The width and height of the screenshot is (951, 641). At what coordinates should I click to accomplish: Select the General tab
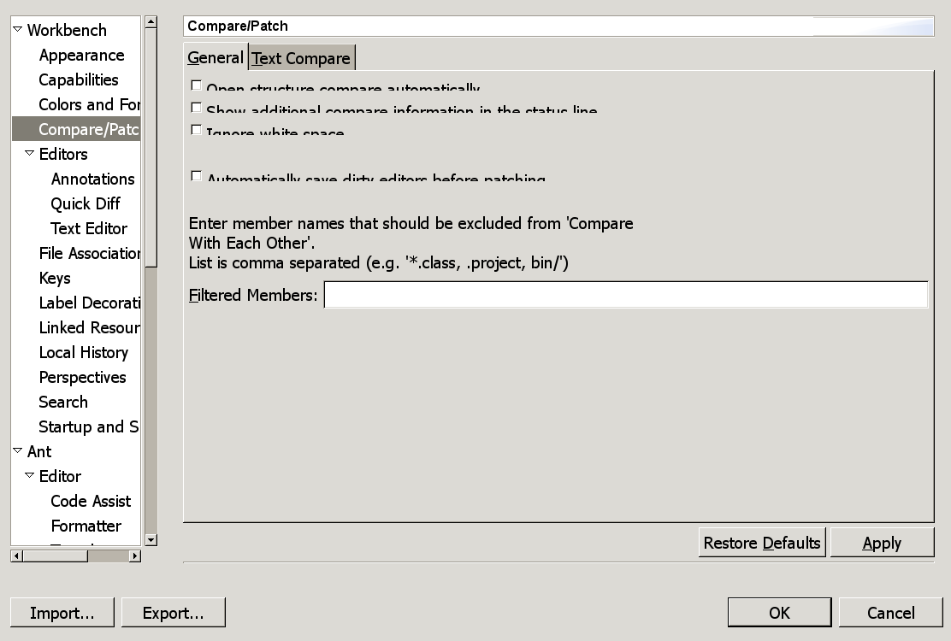(x=216, y=57)
